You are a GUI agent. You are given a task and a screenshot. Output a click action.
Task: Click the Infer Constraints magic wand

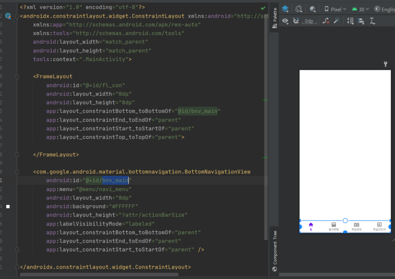click(337, 21)
